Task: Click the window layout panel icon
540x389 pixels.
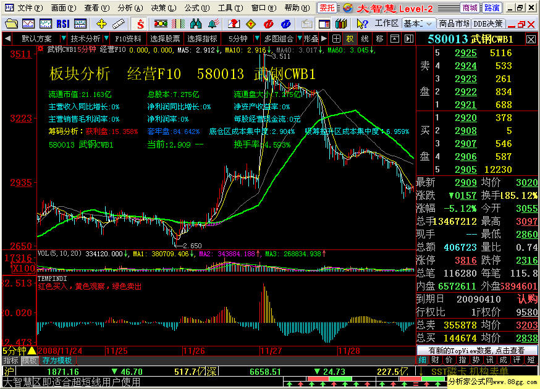Action: coord(324,23)
